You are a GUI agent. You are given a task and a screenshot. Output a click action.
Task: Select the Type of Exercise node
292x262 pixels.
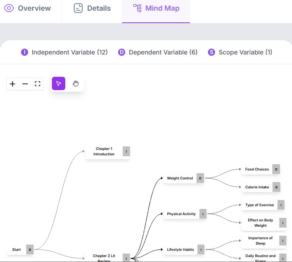point(263,205)
